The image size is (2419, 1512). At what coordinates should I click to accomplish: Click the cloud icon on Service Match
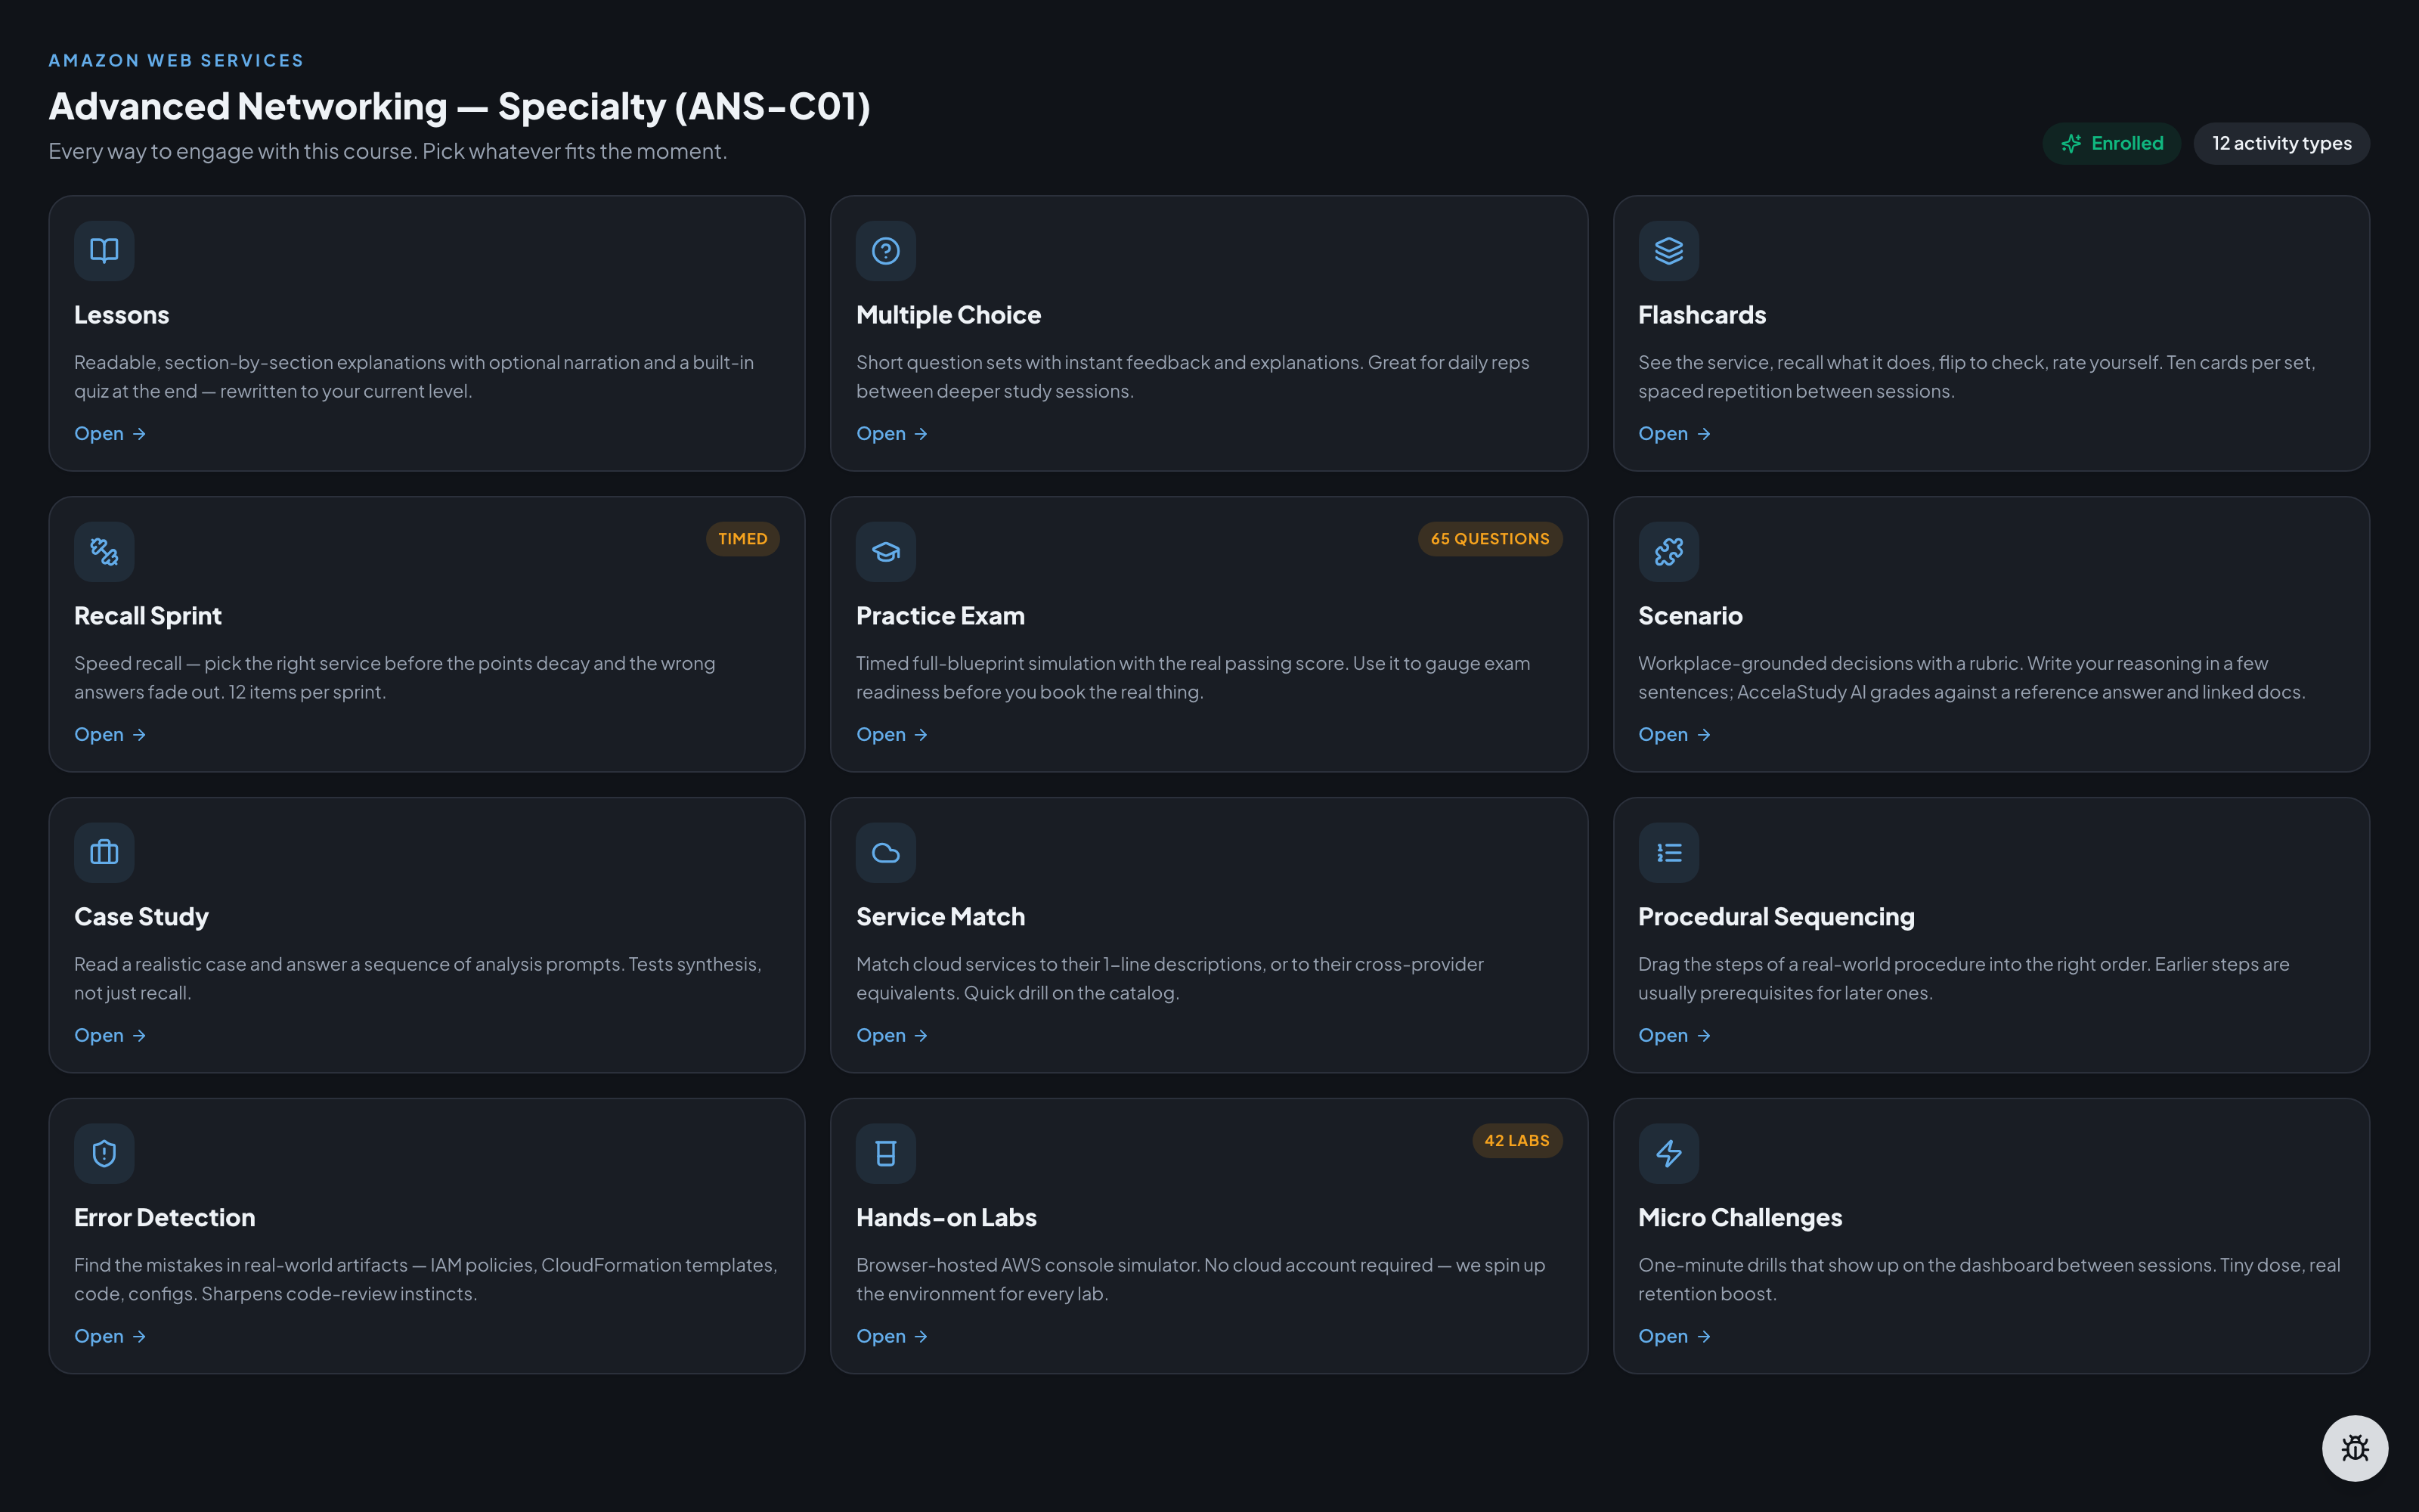[x=886, y=852]
